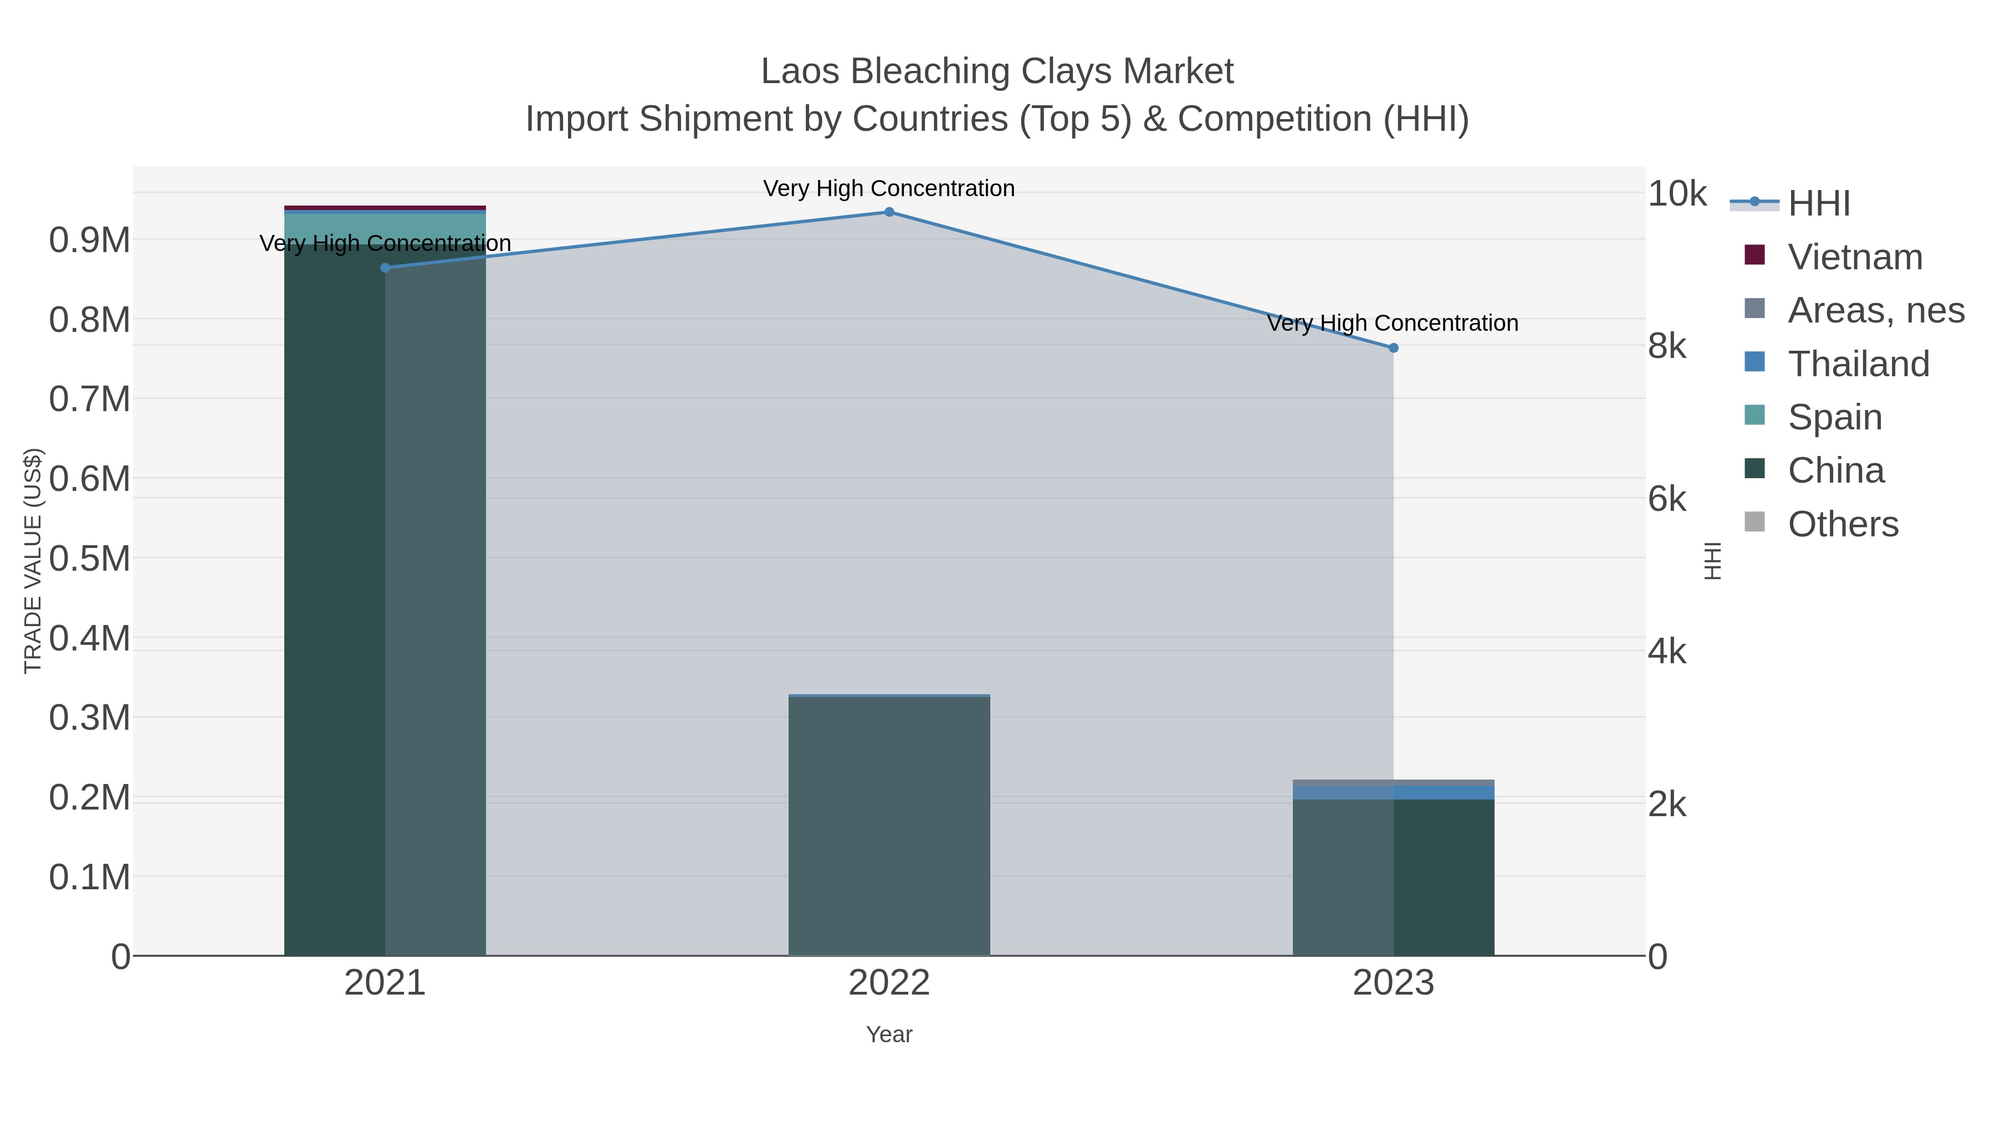Select the 2022 HHI data point
This screenshot has width=1995, height=1122.
pyautogui.click(x=889, y=212)
